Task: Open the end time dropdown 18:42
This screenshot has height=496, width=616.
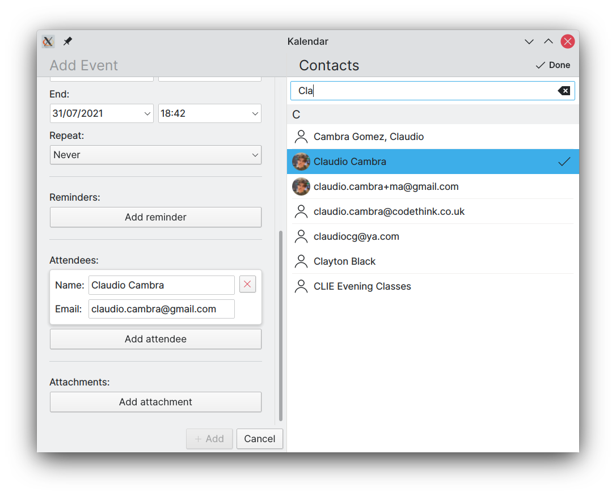Action: pos(210,113)
